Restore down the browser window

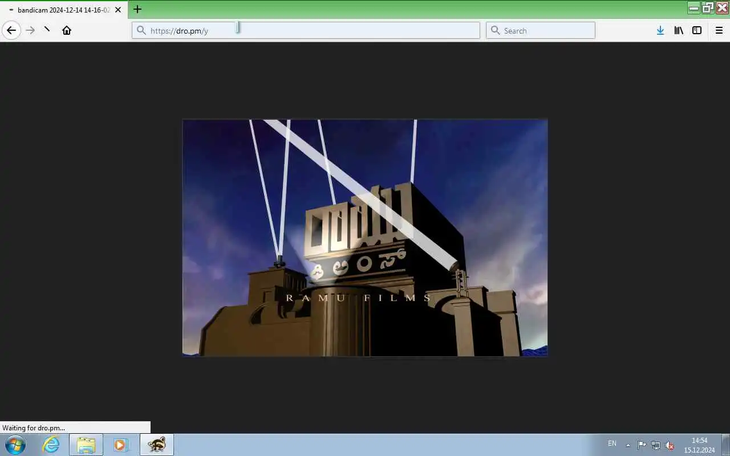708,7
